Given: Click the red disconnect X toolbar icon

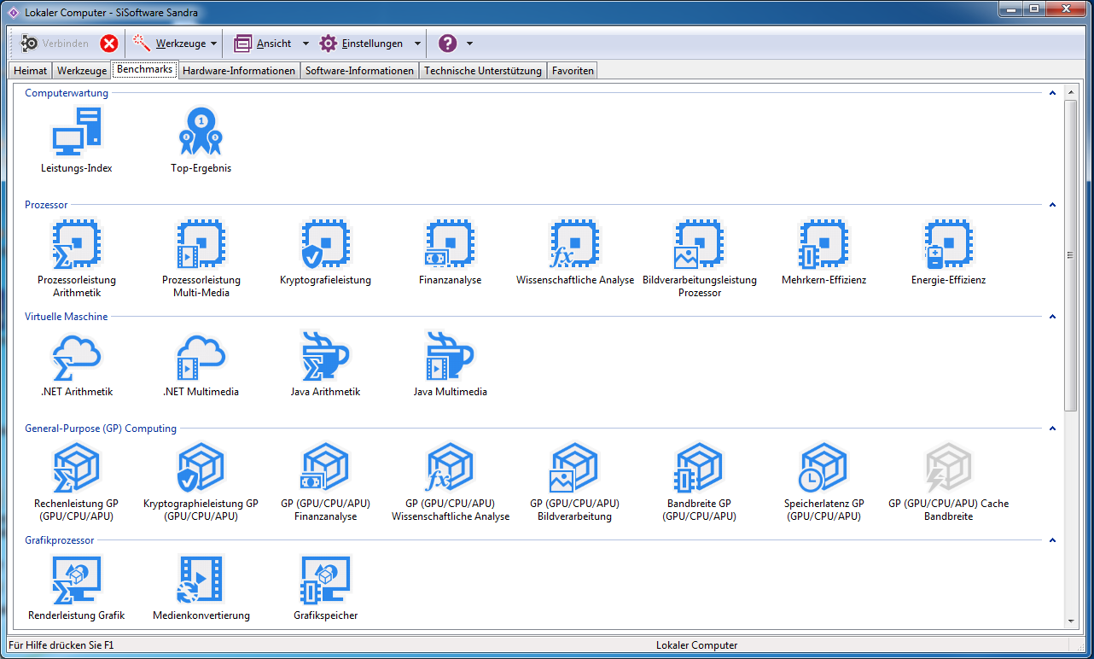Looking at the screenshot, I should (108, 44).
